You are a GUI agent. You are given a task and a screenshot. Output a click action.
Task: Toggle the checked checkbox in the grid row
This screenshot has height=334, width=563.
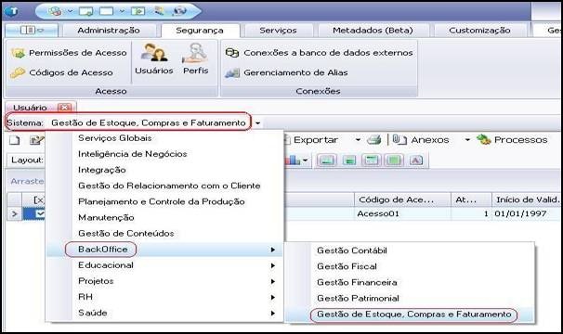[x=40, y=213]
